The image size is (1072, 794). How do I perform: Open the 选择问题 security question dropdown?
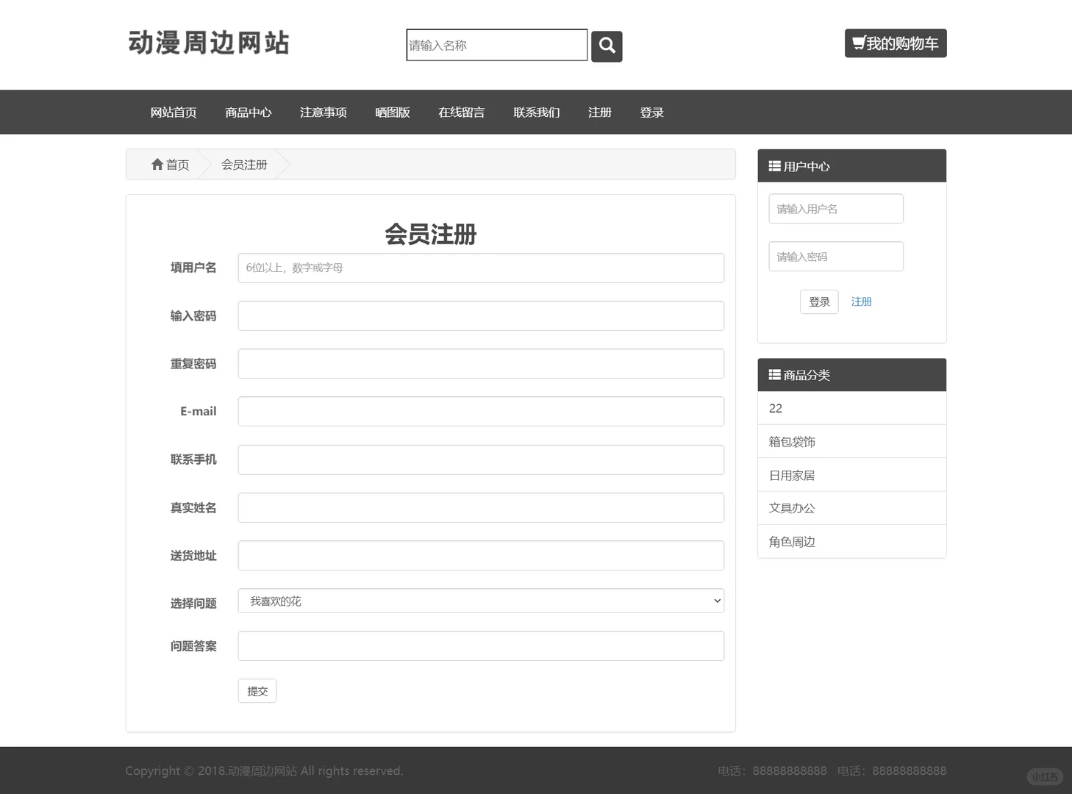tap(480, 601)
